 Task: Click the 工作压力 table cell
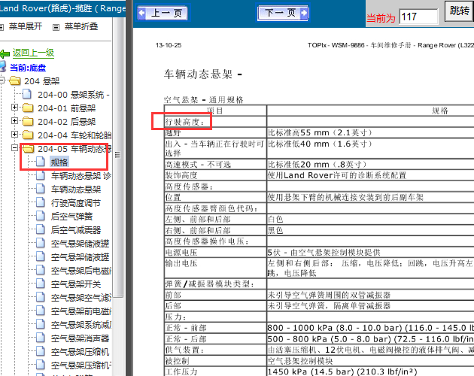click(215, 371)
